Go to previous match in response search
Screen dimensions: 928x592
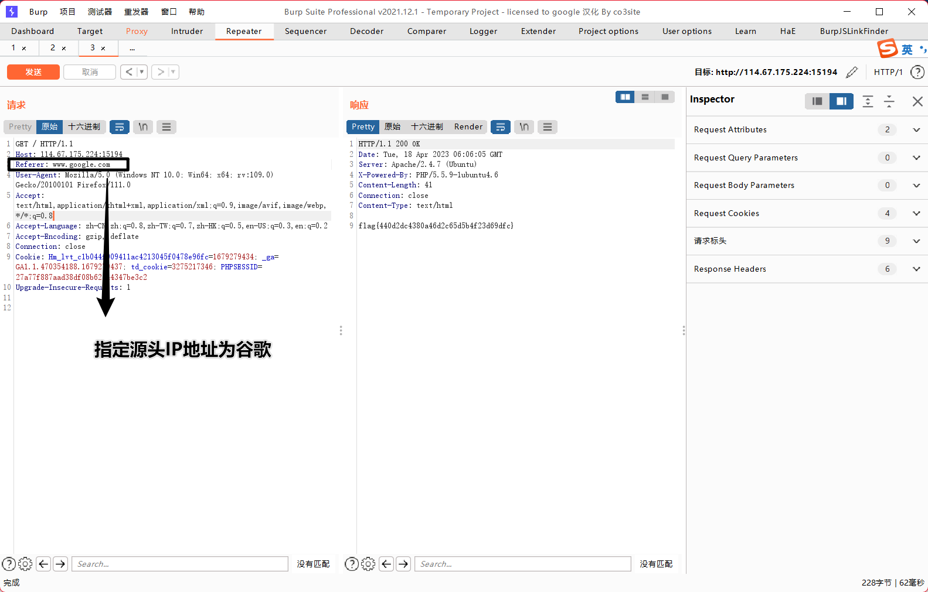(386, 564)
